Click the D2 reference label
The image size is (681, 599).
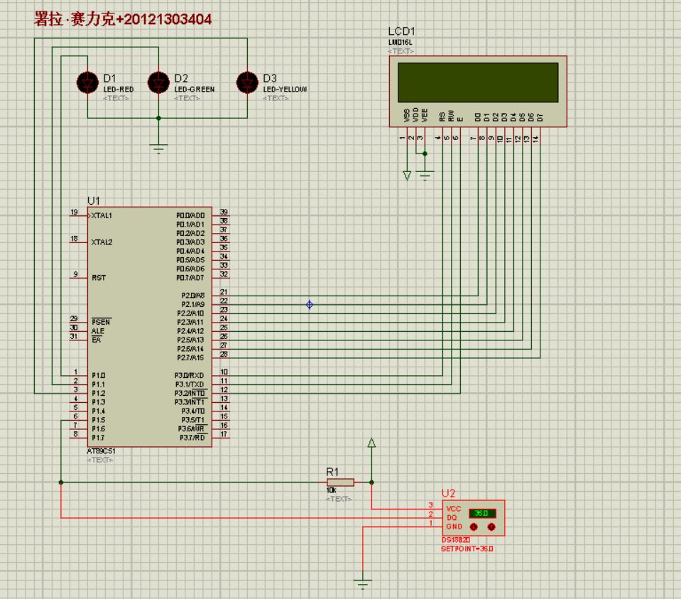tap(180, 78)
